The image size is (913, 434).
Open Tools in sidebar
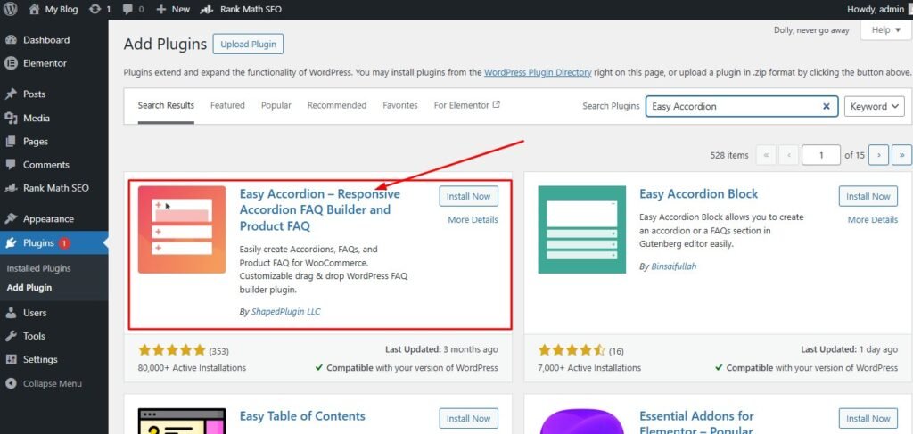(34, 336)
